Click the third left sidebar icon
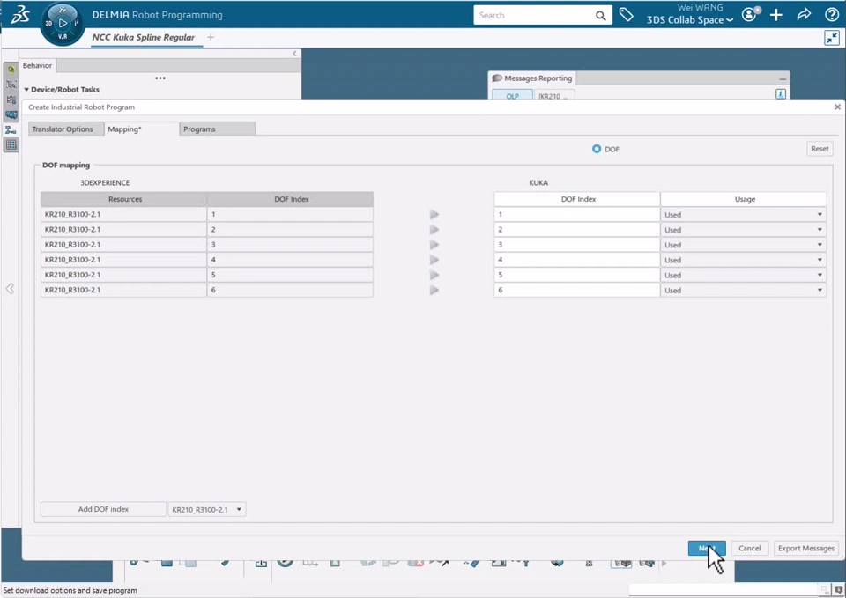Screen dimensions: 846x598 coord(11,100)
